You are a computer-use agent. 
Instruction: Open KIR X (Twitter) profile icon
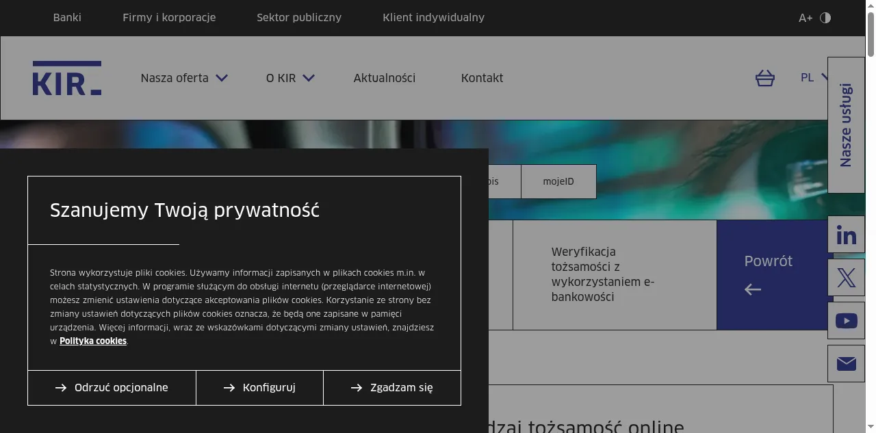[847, 278]
